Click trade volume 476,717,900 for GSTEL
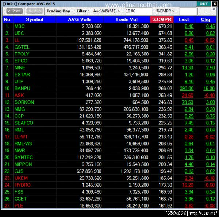The height and width of the screenshot is (217, 219). click(x=136, y=47)
